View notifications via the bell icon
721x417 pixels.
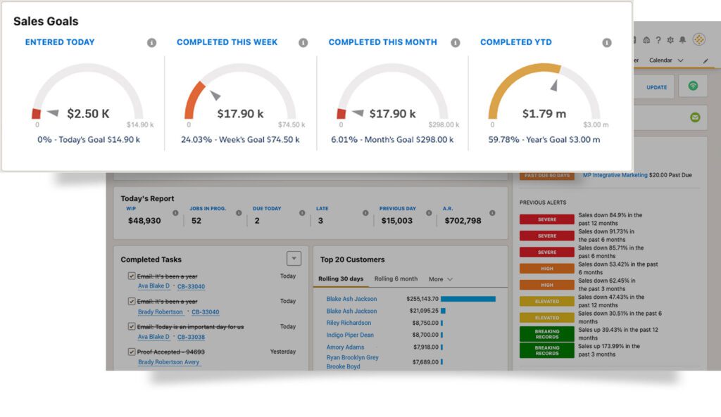click(683, 39)
